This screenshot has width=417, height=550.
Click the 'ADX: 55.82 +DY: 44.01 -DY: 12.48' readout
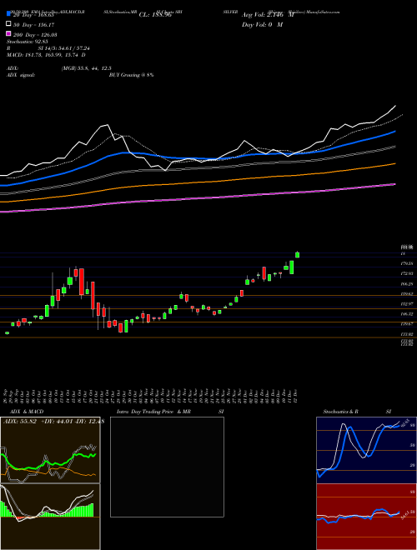[x=53, y=422]
